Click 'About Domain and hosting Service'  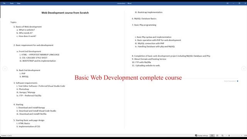[x=150, y=59]
